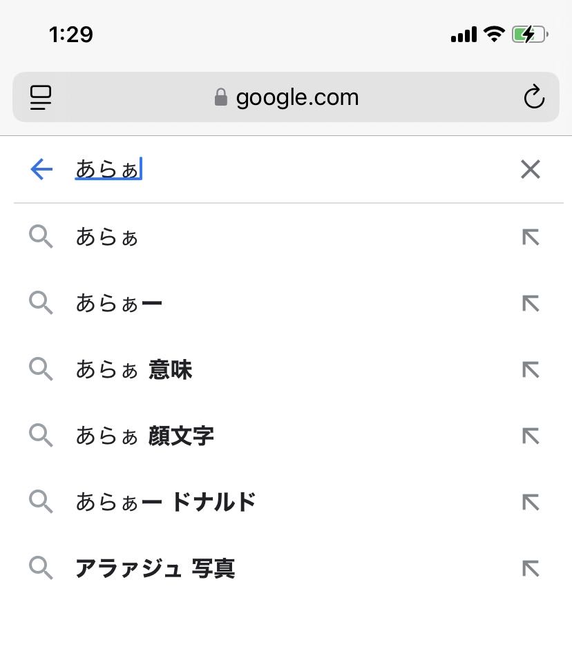Screen dimensions: 572x649
Task: Tap the arrow beside あらぁー ドナルド
Action: click(530, 502)
